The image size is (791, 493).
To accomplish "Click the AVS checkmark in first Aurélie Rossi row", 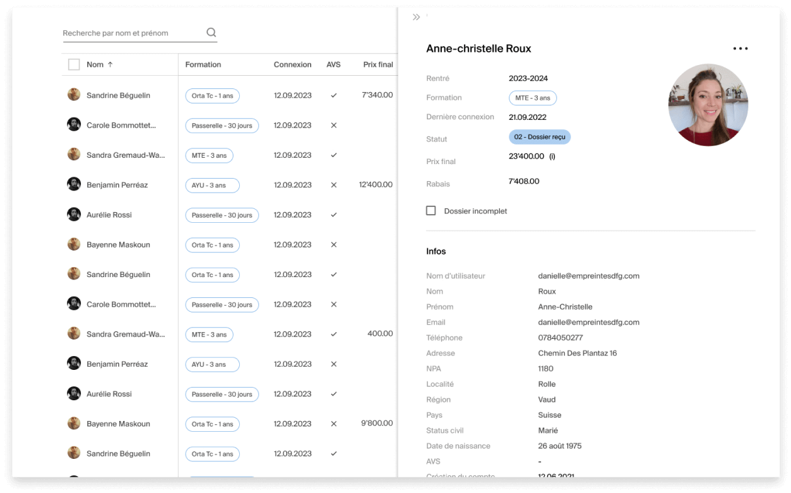I will [334, 215].
